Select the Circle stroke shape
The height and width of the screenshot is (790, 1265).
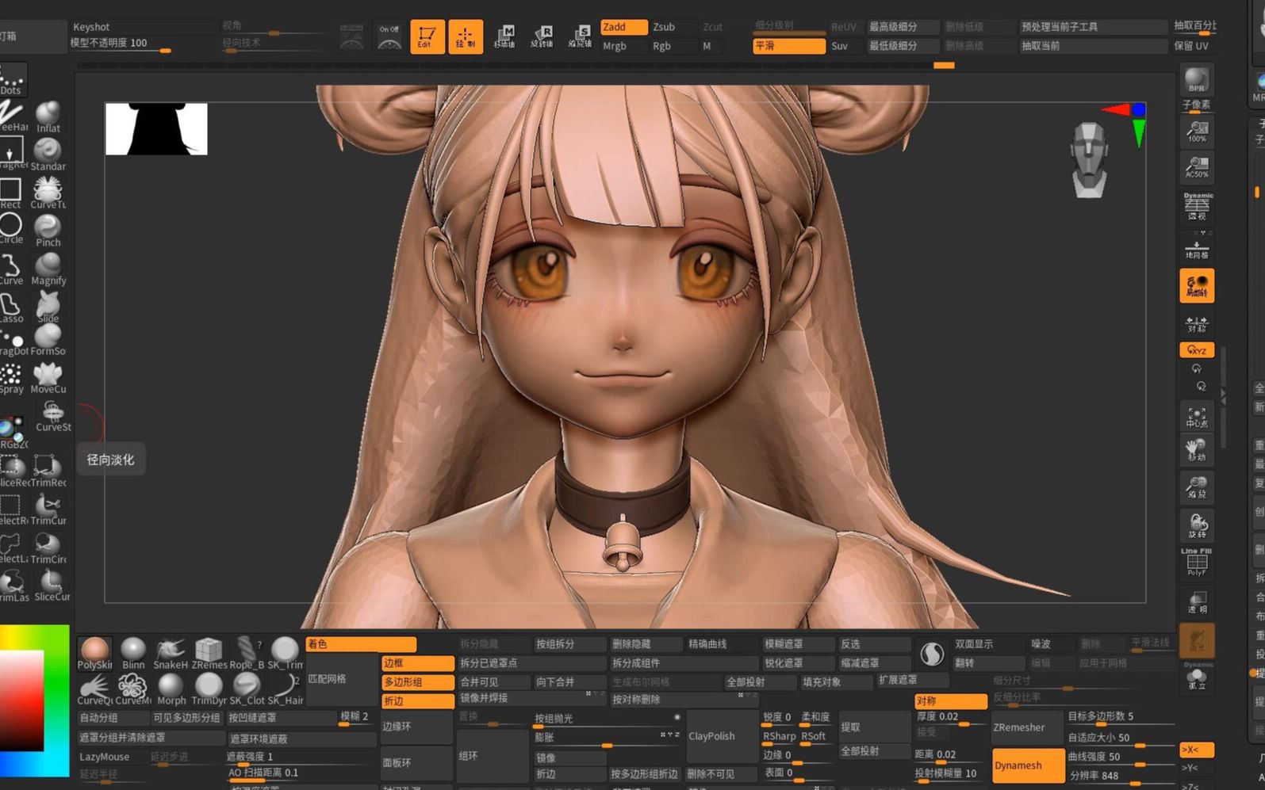click(11, 229)
